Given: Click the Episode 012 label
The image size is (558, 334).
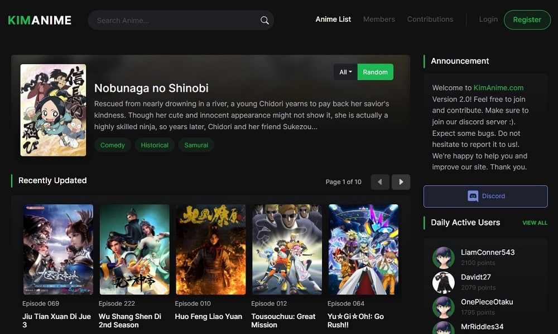Looking at the screenshot, I should 269,303.
